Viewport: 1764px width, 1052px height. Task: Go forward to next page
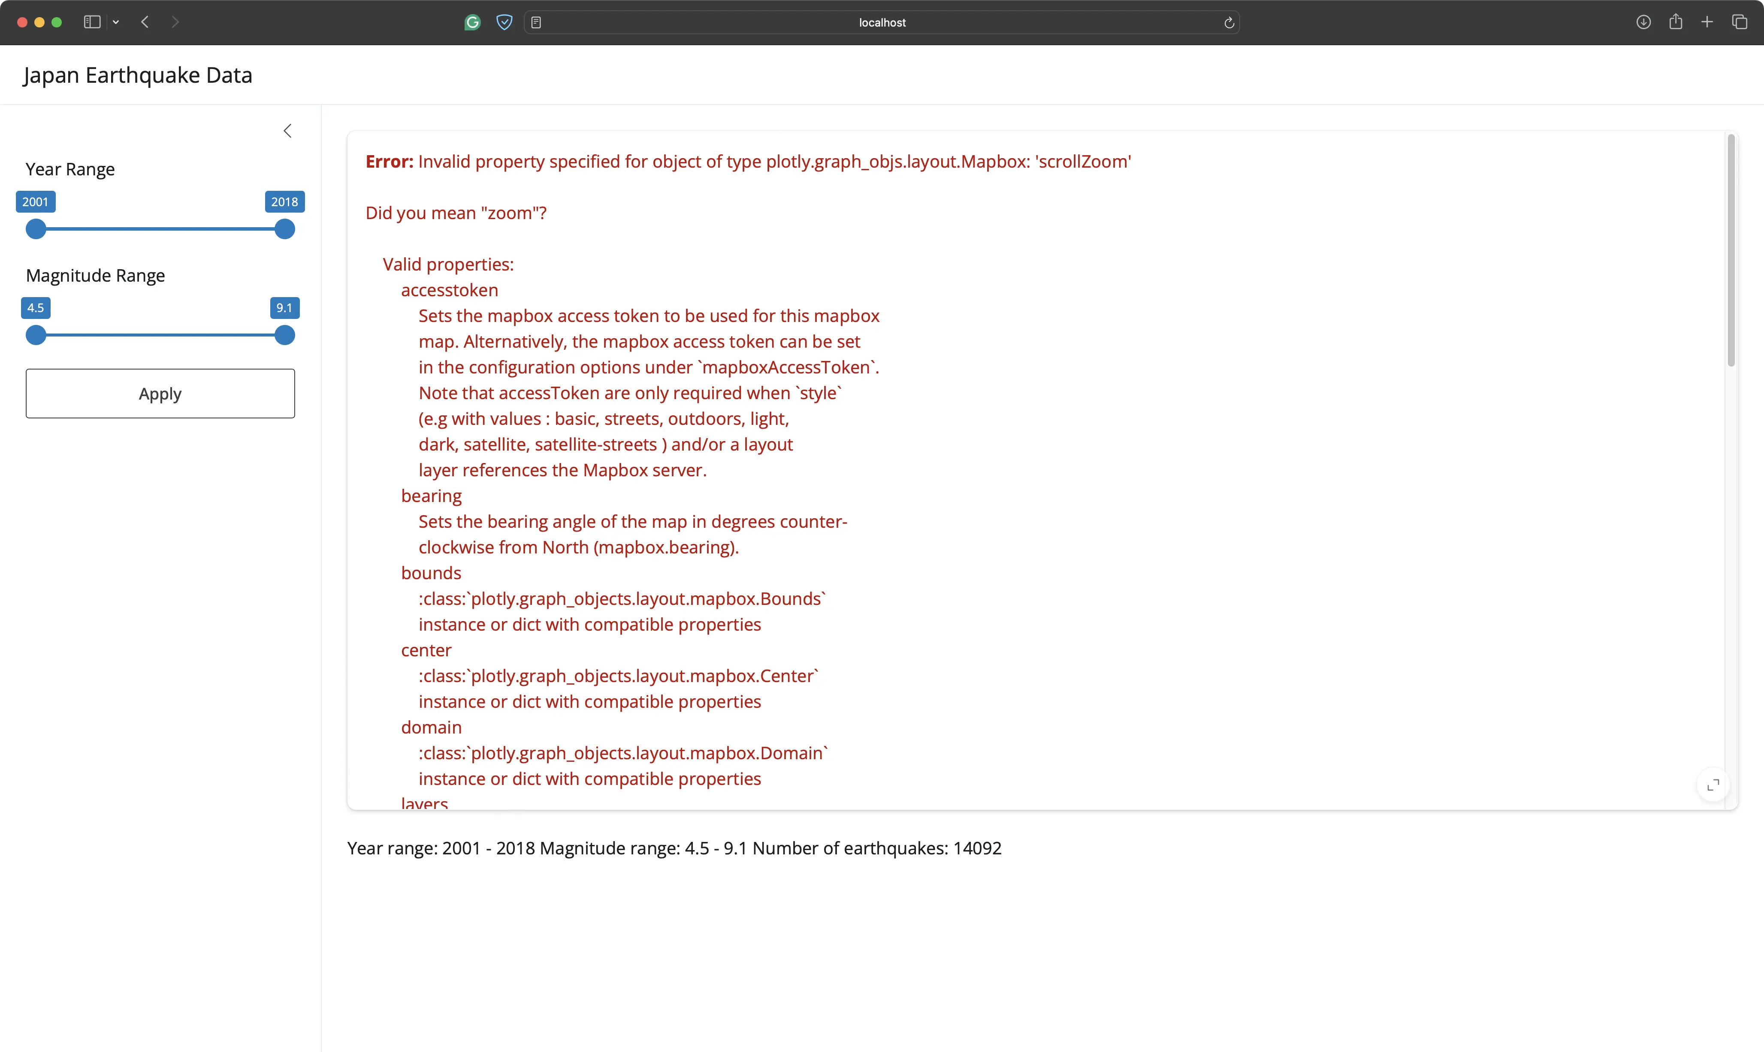[175, 22]
